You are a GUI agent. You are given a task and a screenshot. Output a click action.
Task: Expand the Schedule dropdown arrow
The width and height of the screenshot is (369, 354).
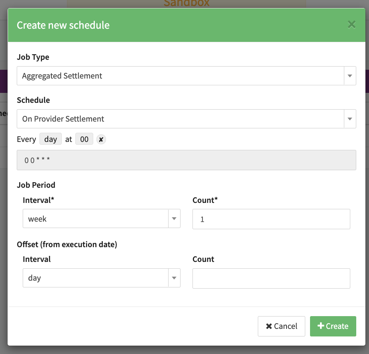click(349, 119)
